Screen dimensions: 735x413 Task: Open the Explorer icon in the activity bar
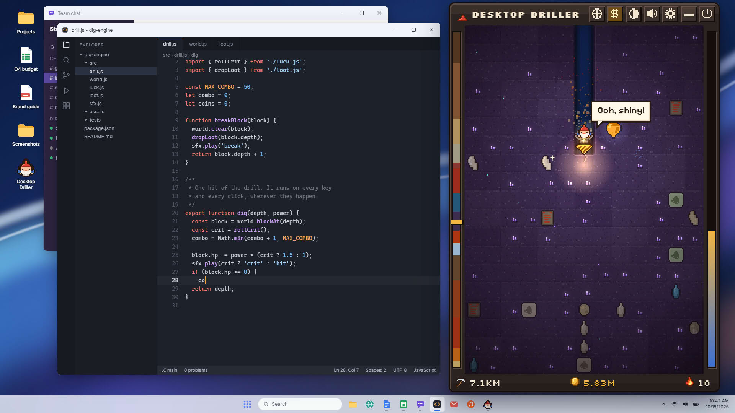[x=66, y=45]
